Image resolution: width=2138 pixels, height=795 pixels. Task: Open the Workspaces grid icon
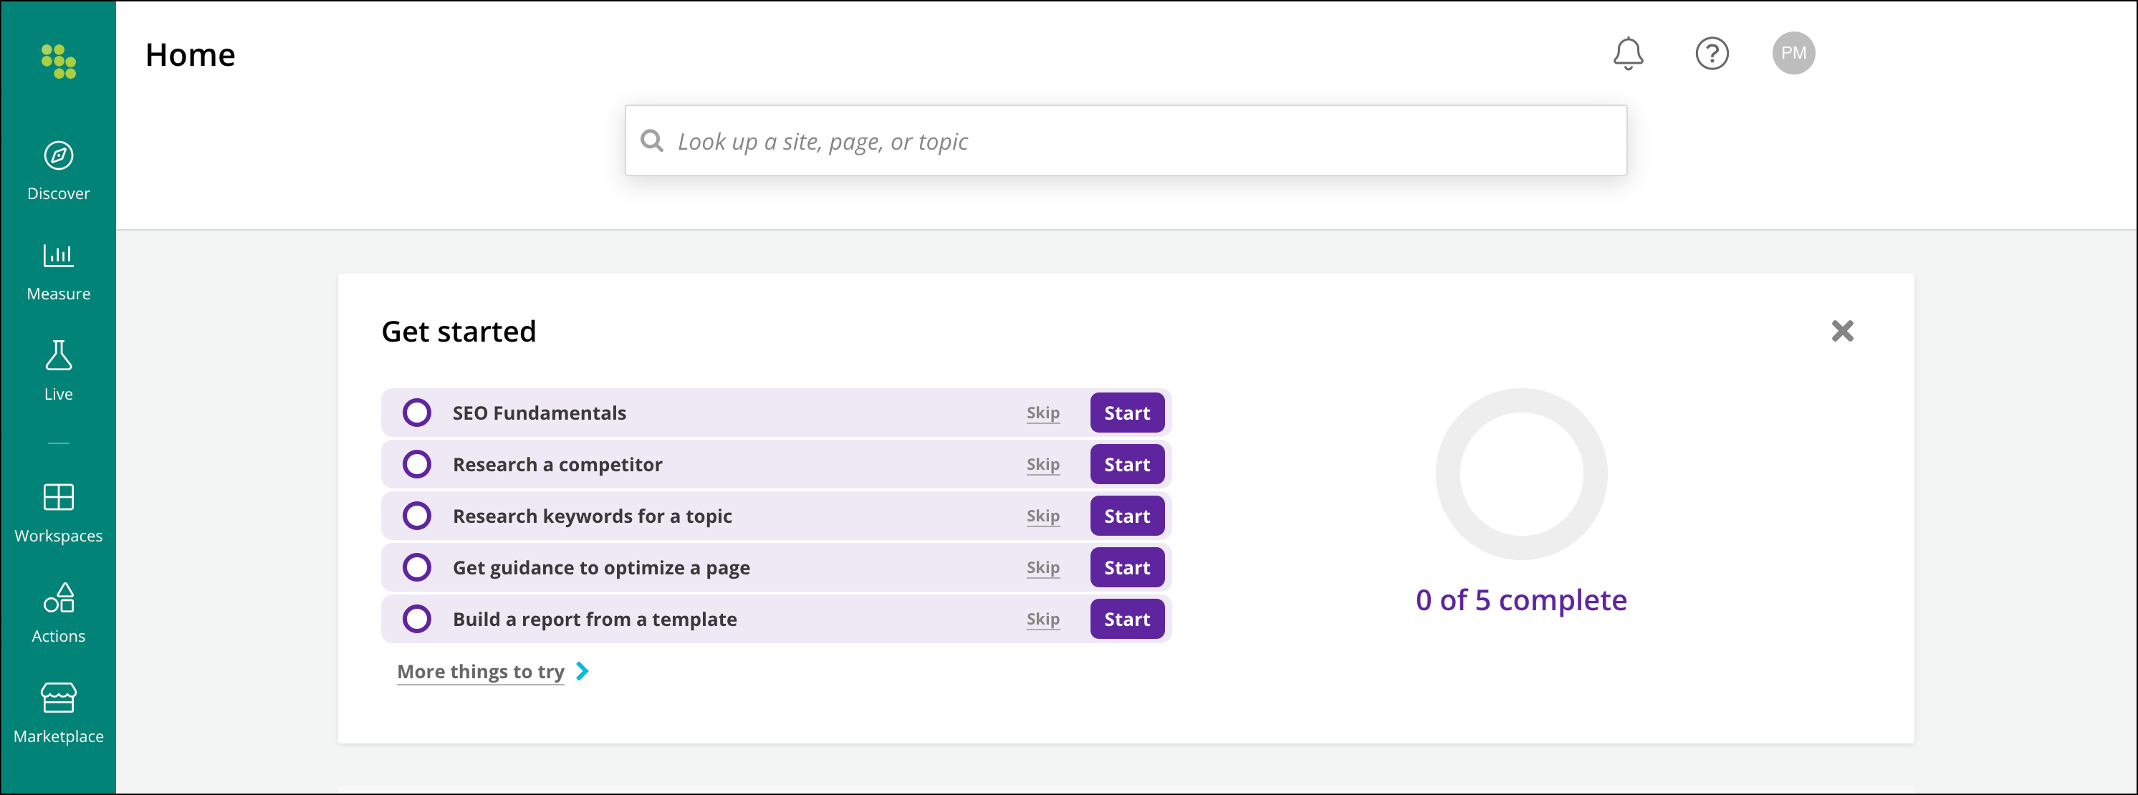tap(58, 497)
